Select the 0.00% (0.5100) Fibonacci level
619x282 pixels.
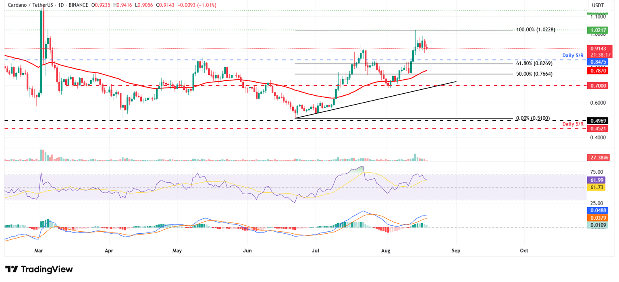coord(532,118)
